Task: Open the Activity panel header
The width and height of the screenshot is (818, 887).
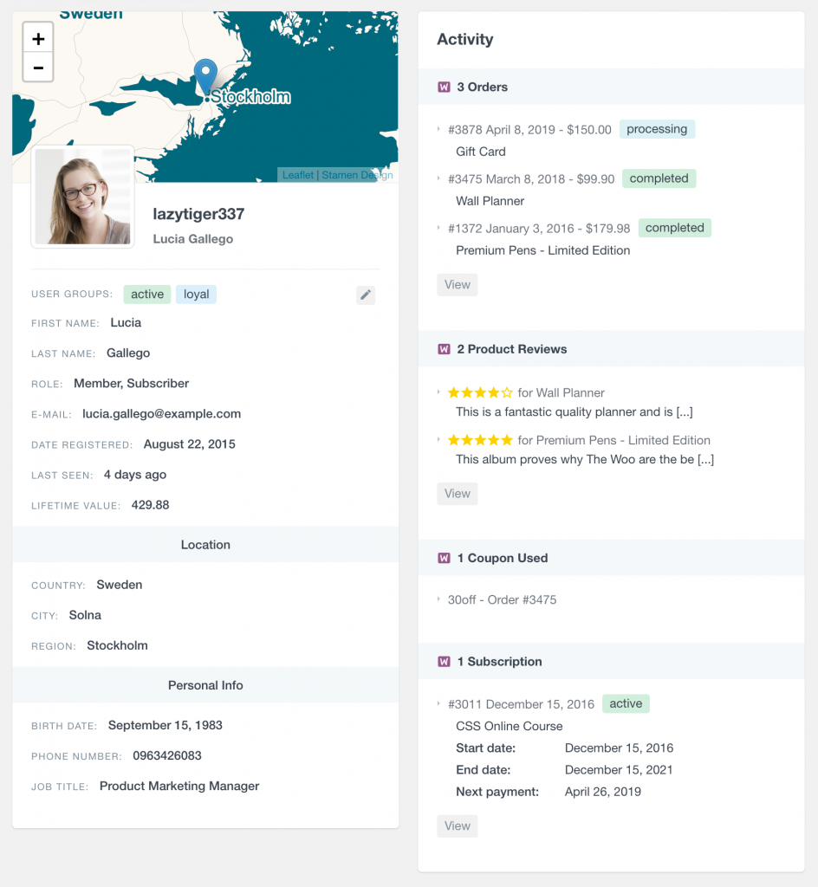Action: [465, 39]
